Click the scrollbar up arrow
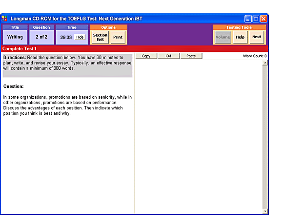Screen dimensions: 282x215 point(265,63)
